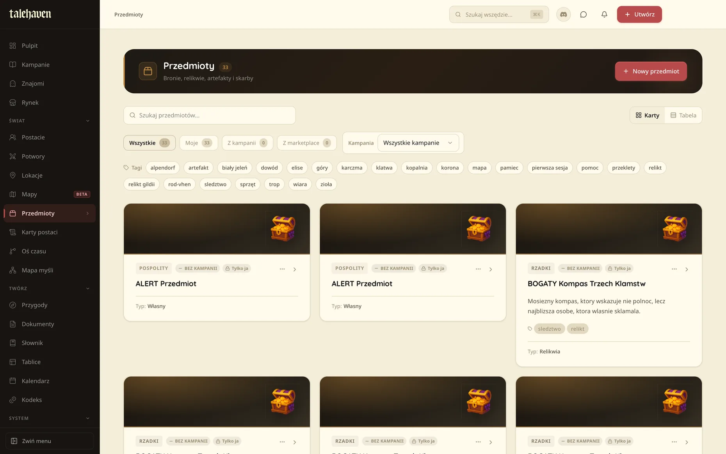Switch to Karty view
Image resolution: width=726 pixels, height=454 pixels.
pos(648,115)
